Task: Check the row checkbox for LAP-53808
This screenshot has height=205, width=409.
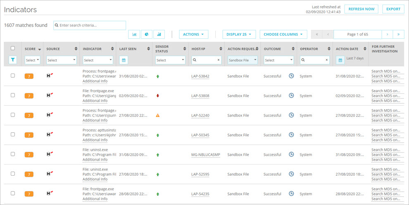Action: 13,95
